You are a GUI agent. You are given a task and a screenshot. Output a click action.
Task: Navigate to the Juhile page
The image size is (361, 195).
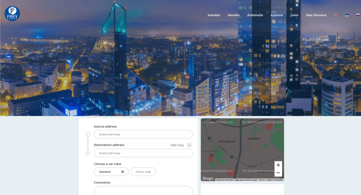294,15
